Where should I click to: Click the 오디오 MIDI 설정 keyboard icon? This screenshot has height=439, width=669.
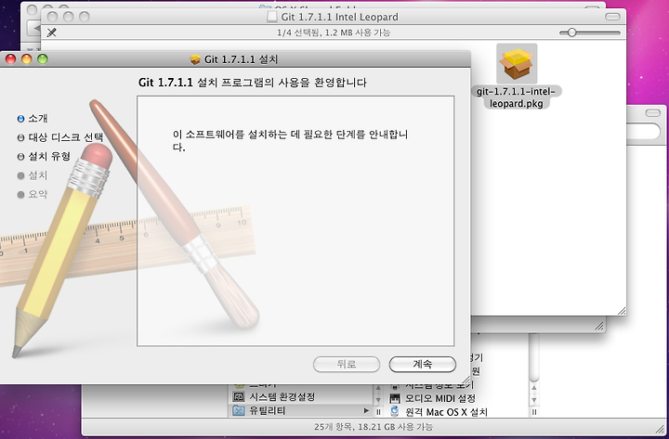click(395, 398)
